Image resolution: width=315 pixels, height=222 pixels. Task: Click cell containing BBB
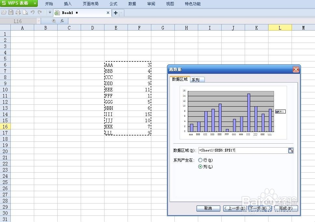tap(116, 71)
